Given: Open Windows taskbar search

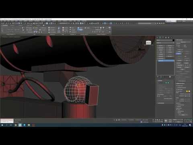Looking at the screenshot, I should [6, 125].
